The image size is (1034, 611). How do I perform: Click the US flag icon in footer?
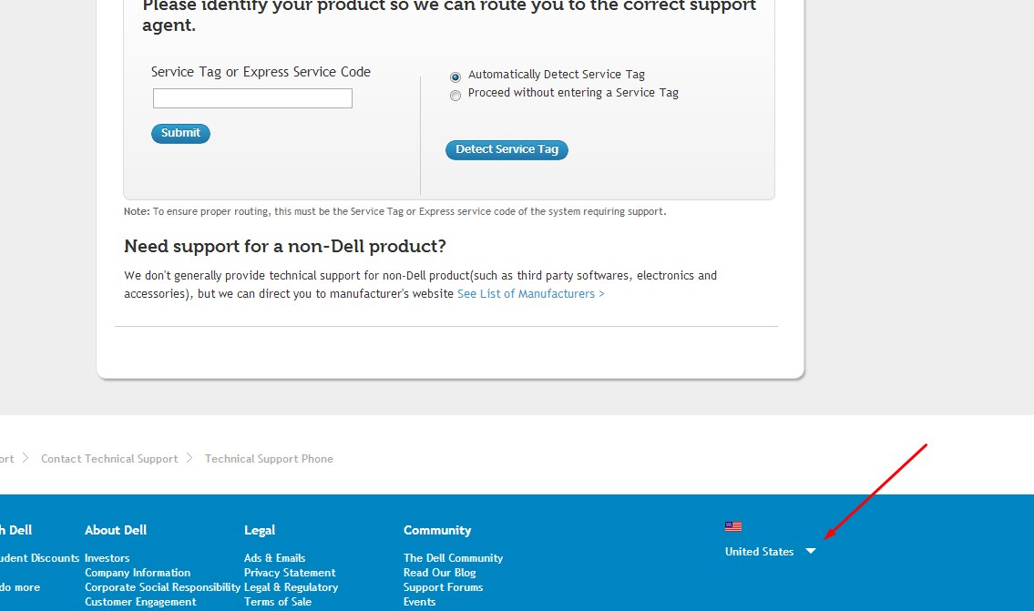coord(733,526)
